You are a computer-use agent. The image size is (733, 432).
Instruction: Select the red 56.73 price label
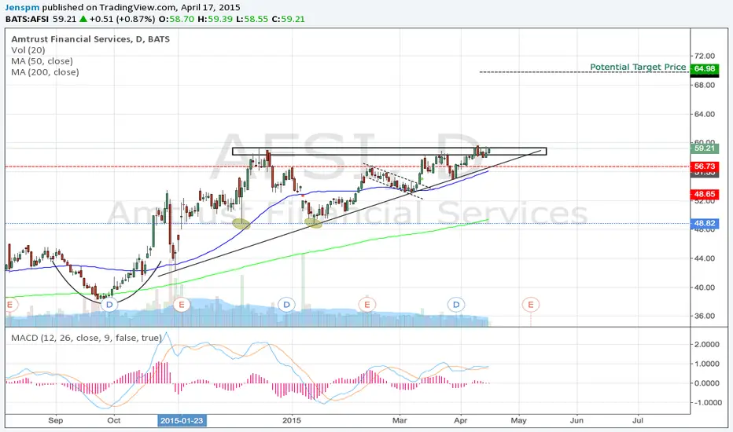tap(705, 167)
